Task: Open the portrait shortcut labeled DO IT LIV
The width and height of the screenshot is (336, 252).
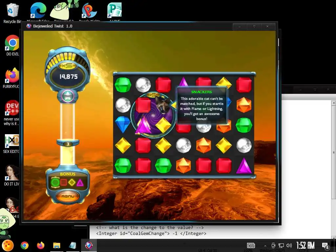Action: pos(11,175)
